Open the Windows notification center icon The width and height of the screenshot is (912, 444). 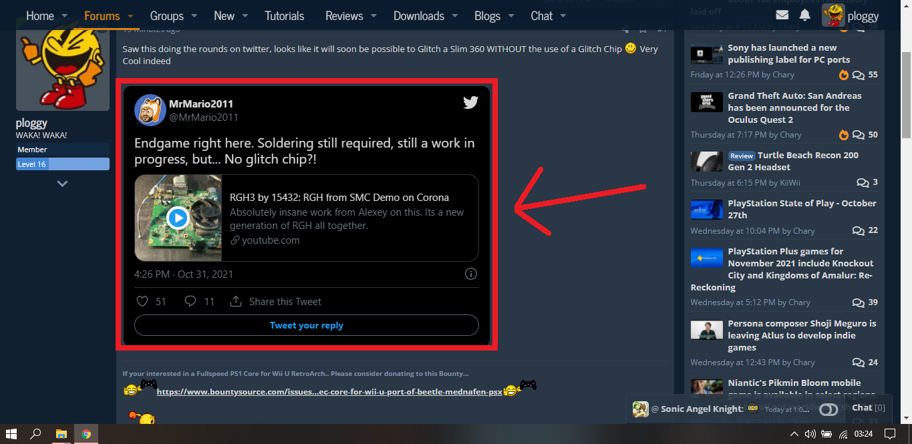(889, 434)
